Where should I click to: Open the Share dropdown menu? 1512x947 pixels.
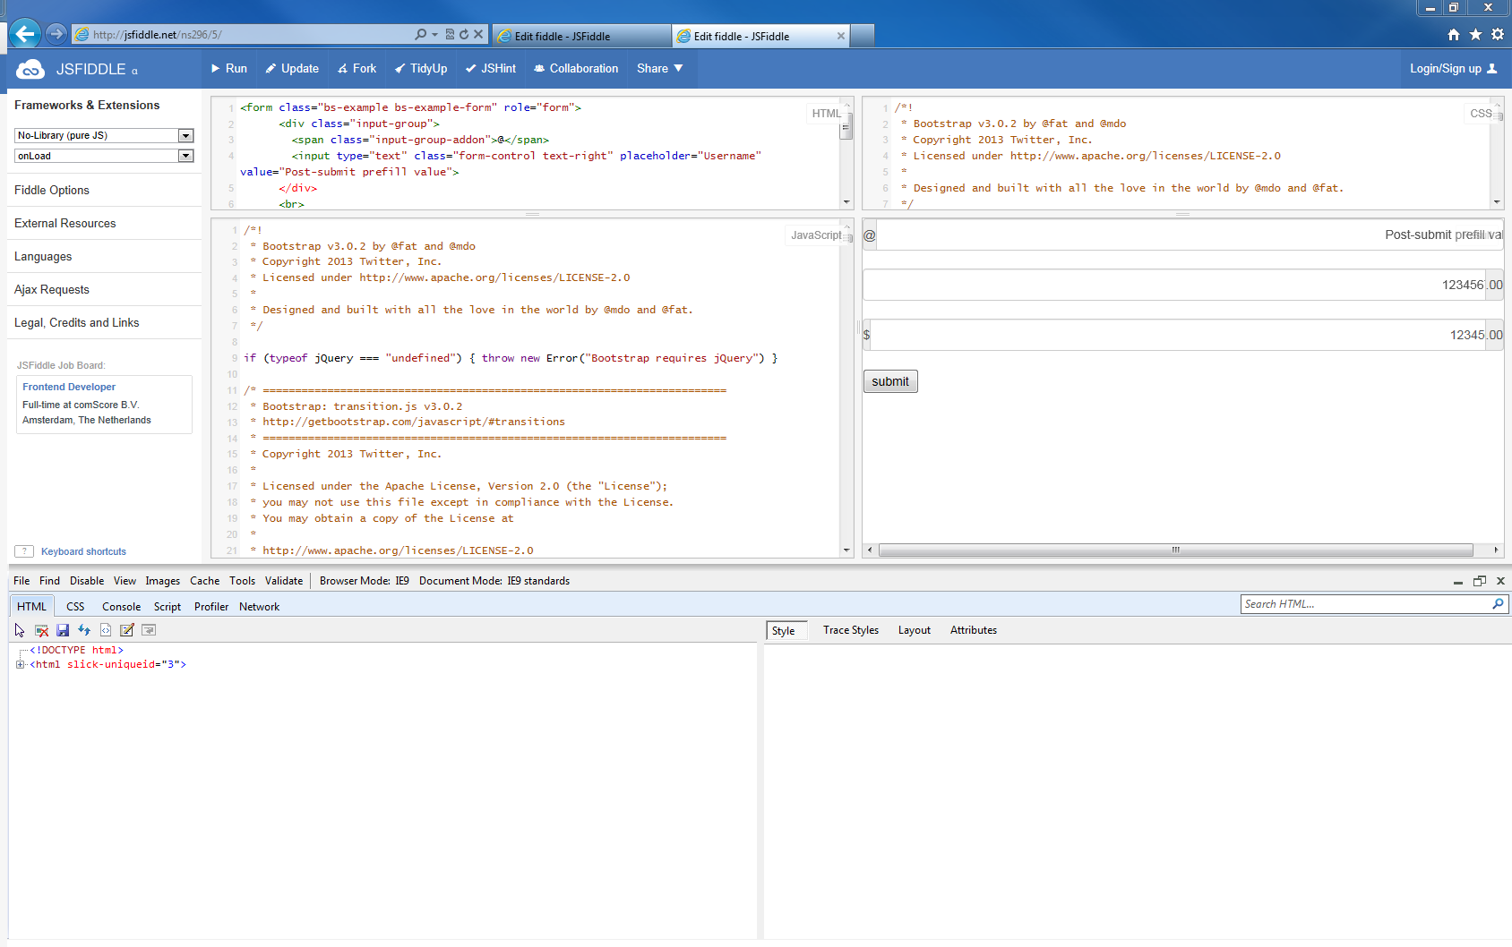click(x=660, y=68)
